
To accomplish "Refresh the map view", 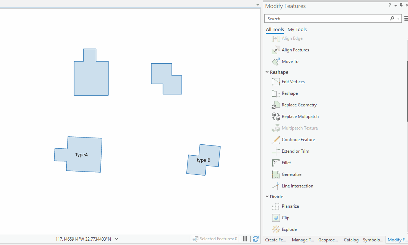I will (x=256, y=238).
